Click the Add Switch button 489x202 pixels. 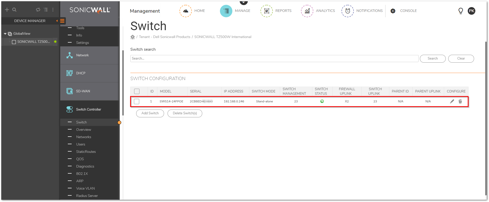click(x=150, y=113)
